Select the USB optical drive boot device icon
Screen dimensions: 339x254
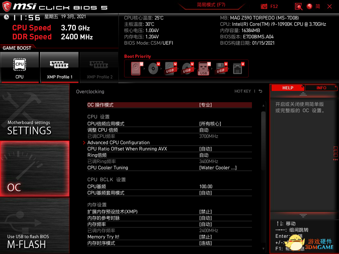pyautogui.click(x=187, y=68)
